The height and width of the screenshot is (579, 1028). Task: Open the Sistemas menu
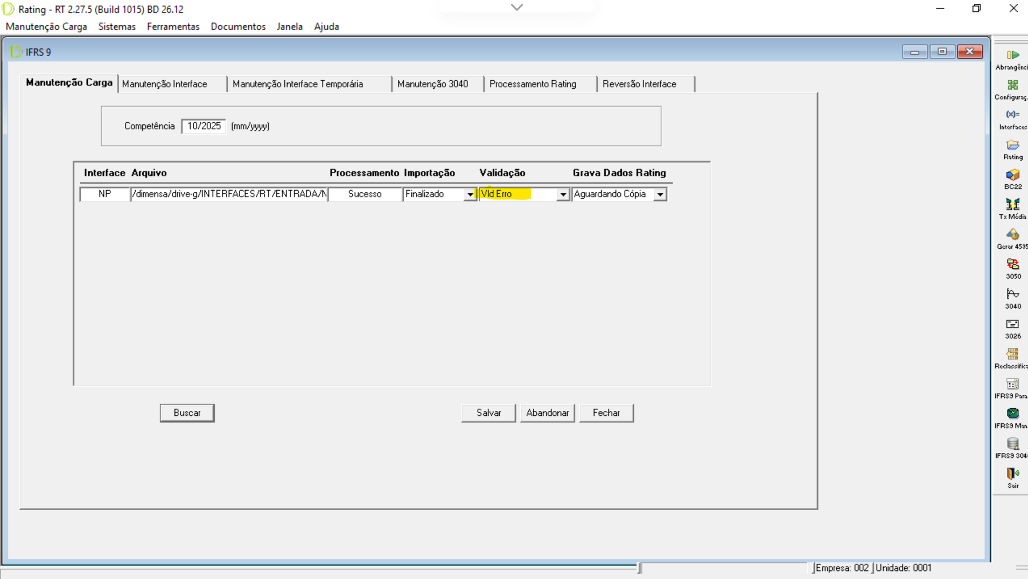pyautogui.click(x=117, y=26)
